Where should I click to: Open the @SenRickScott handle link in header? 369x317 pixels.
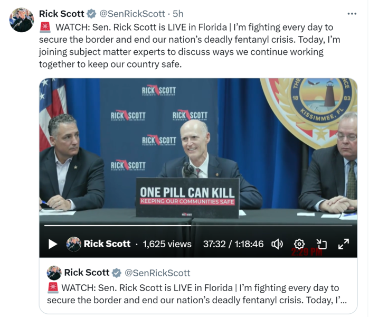[132, 14]
